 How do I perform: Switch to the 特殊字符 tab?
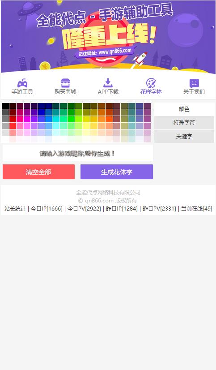184,123
